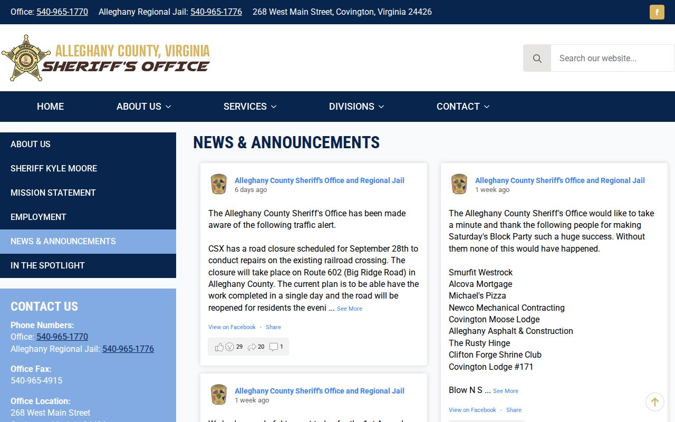Image resolution: width=675 pixels, height=422 pixels.
Task: Open the Contact navigation menu
Action: (463, 107)
